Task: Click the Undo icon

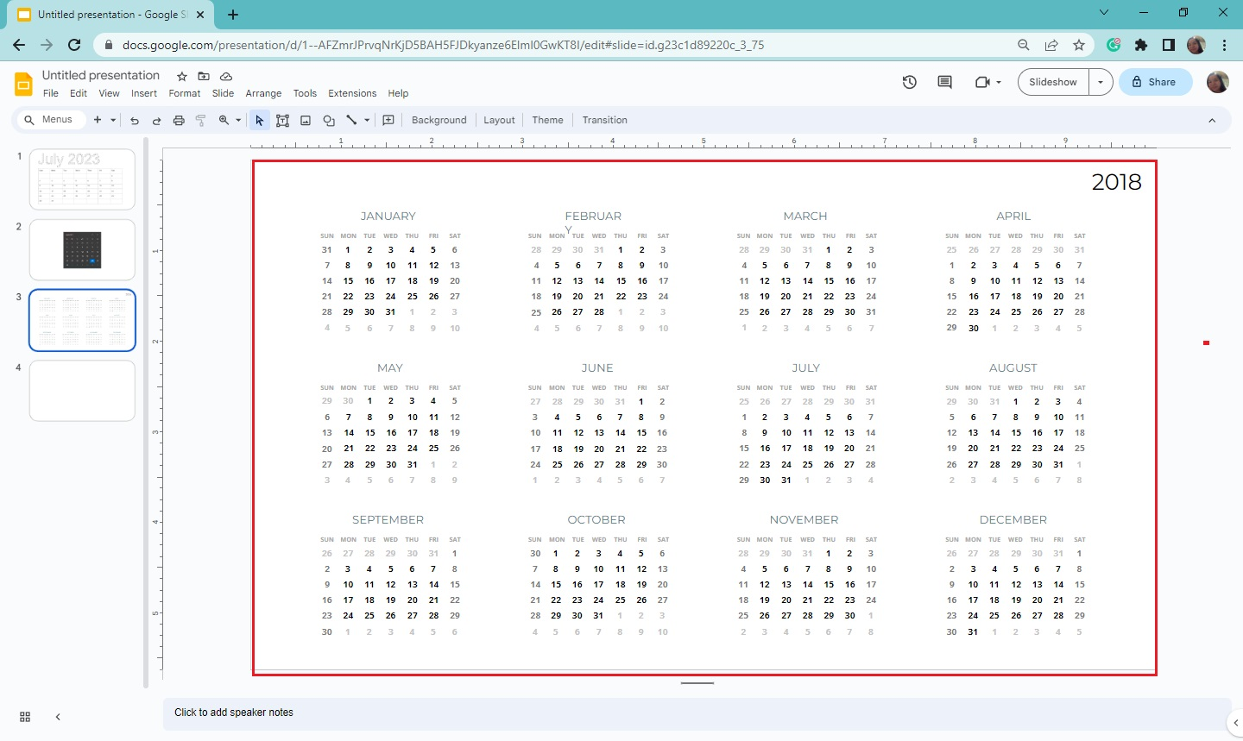Action: tap(135, 120)
